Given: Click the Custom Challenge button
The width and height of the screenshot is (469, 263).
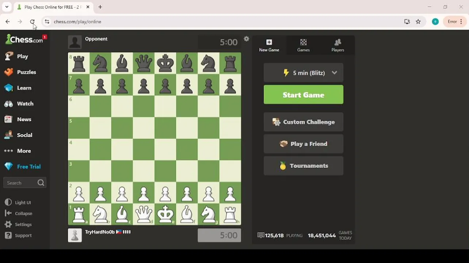Looking at the screenshot, I should tap(304, 122).
